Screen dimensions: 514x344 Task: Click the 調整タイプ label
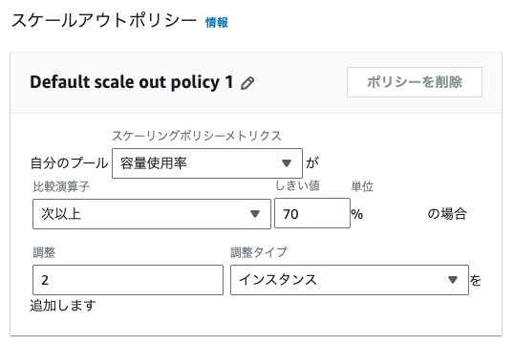pos(259,252)
